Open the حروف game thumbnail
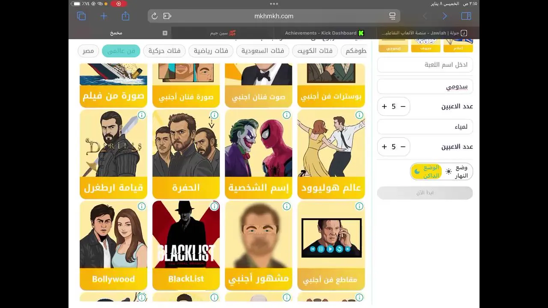Viewport: 548px width, 308px height. coord(426,46)
